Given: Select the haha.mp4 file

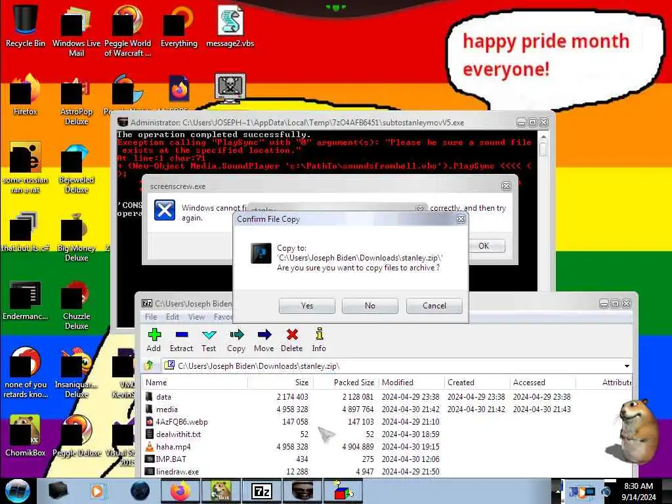Looking at the screenshot, I should [387, 446].
